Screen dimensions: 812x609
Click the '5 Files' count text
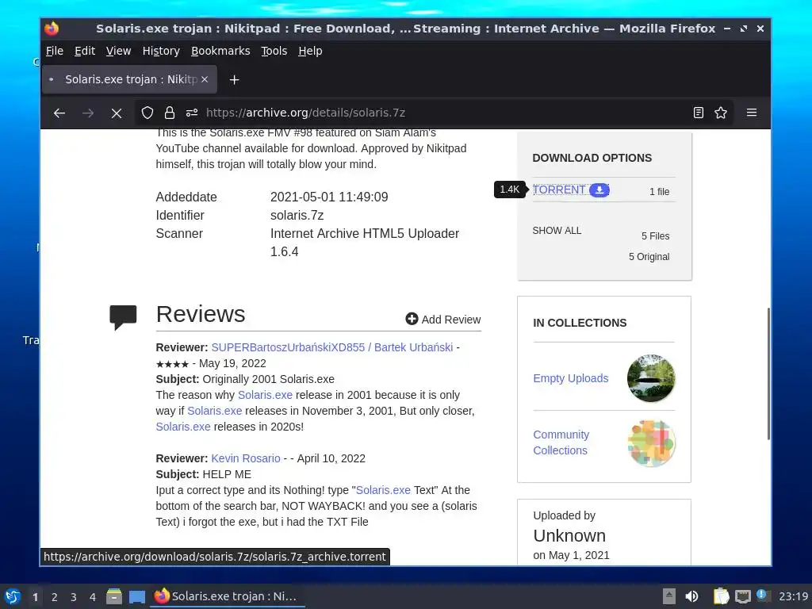click(x=655, y=236)
